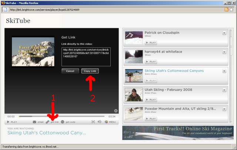
Task: Play the Powder Mountain and Alta video
Action: pos(151,119)
